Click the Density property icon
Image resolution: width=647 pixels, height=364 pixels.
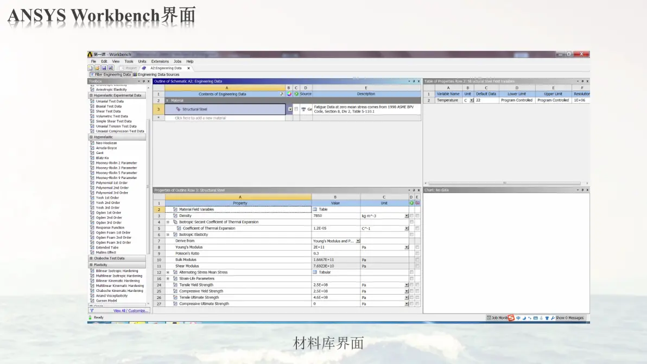coord(175,215)
